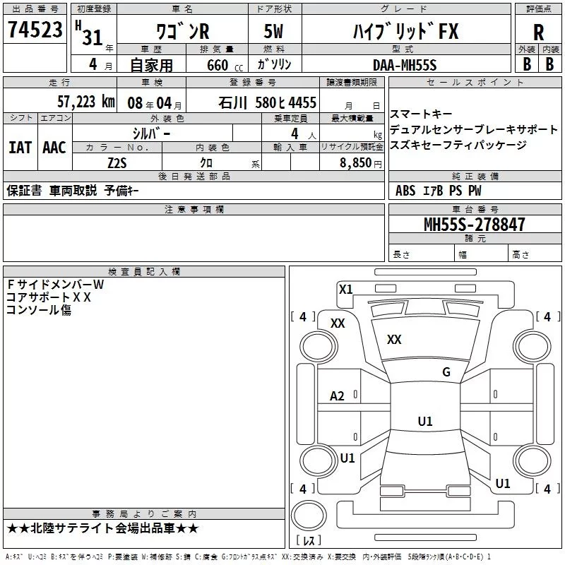This screenshot has width=565, height=565.
Task: Click the damage code legend line at bottom
Action: (x=248, y=557)
